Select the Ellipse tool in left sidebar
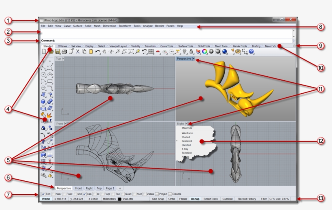Viewport: 332px width, 210px height. (50, 75)
